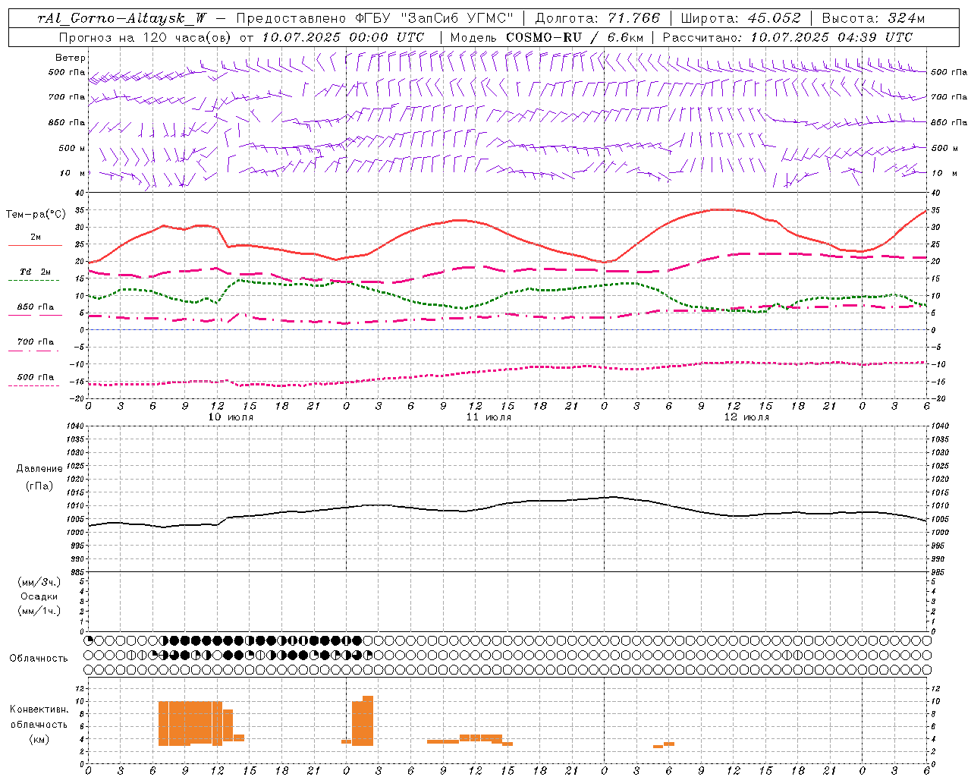Click the (км) unit under convective cloudiness
Viewport: 971px width, 777px height.
tap(39, 739)
